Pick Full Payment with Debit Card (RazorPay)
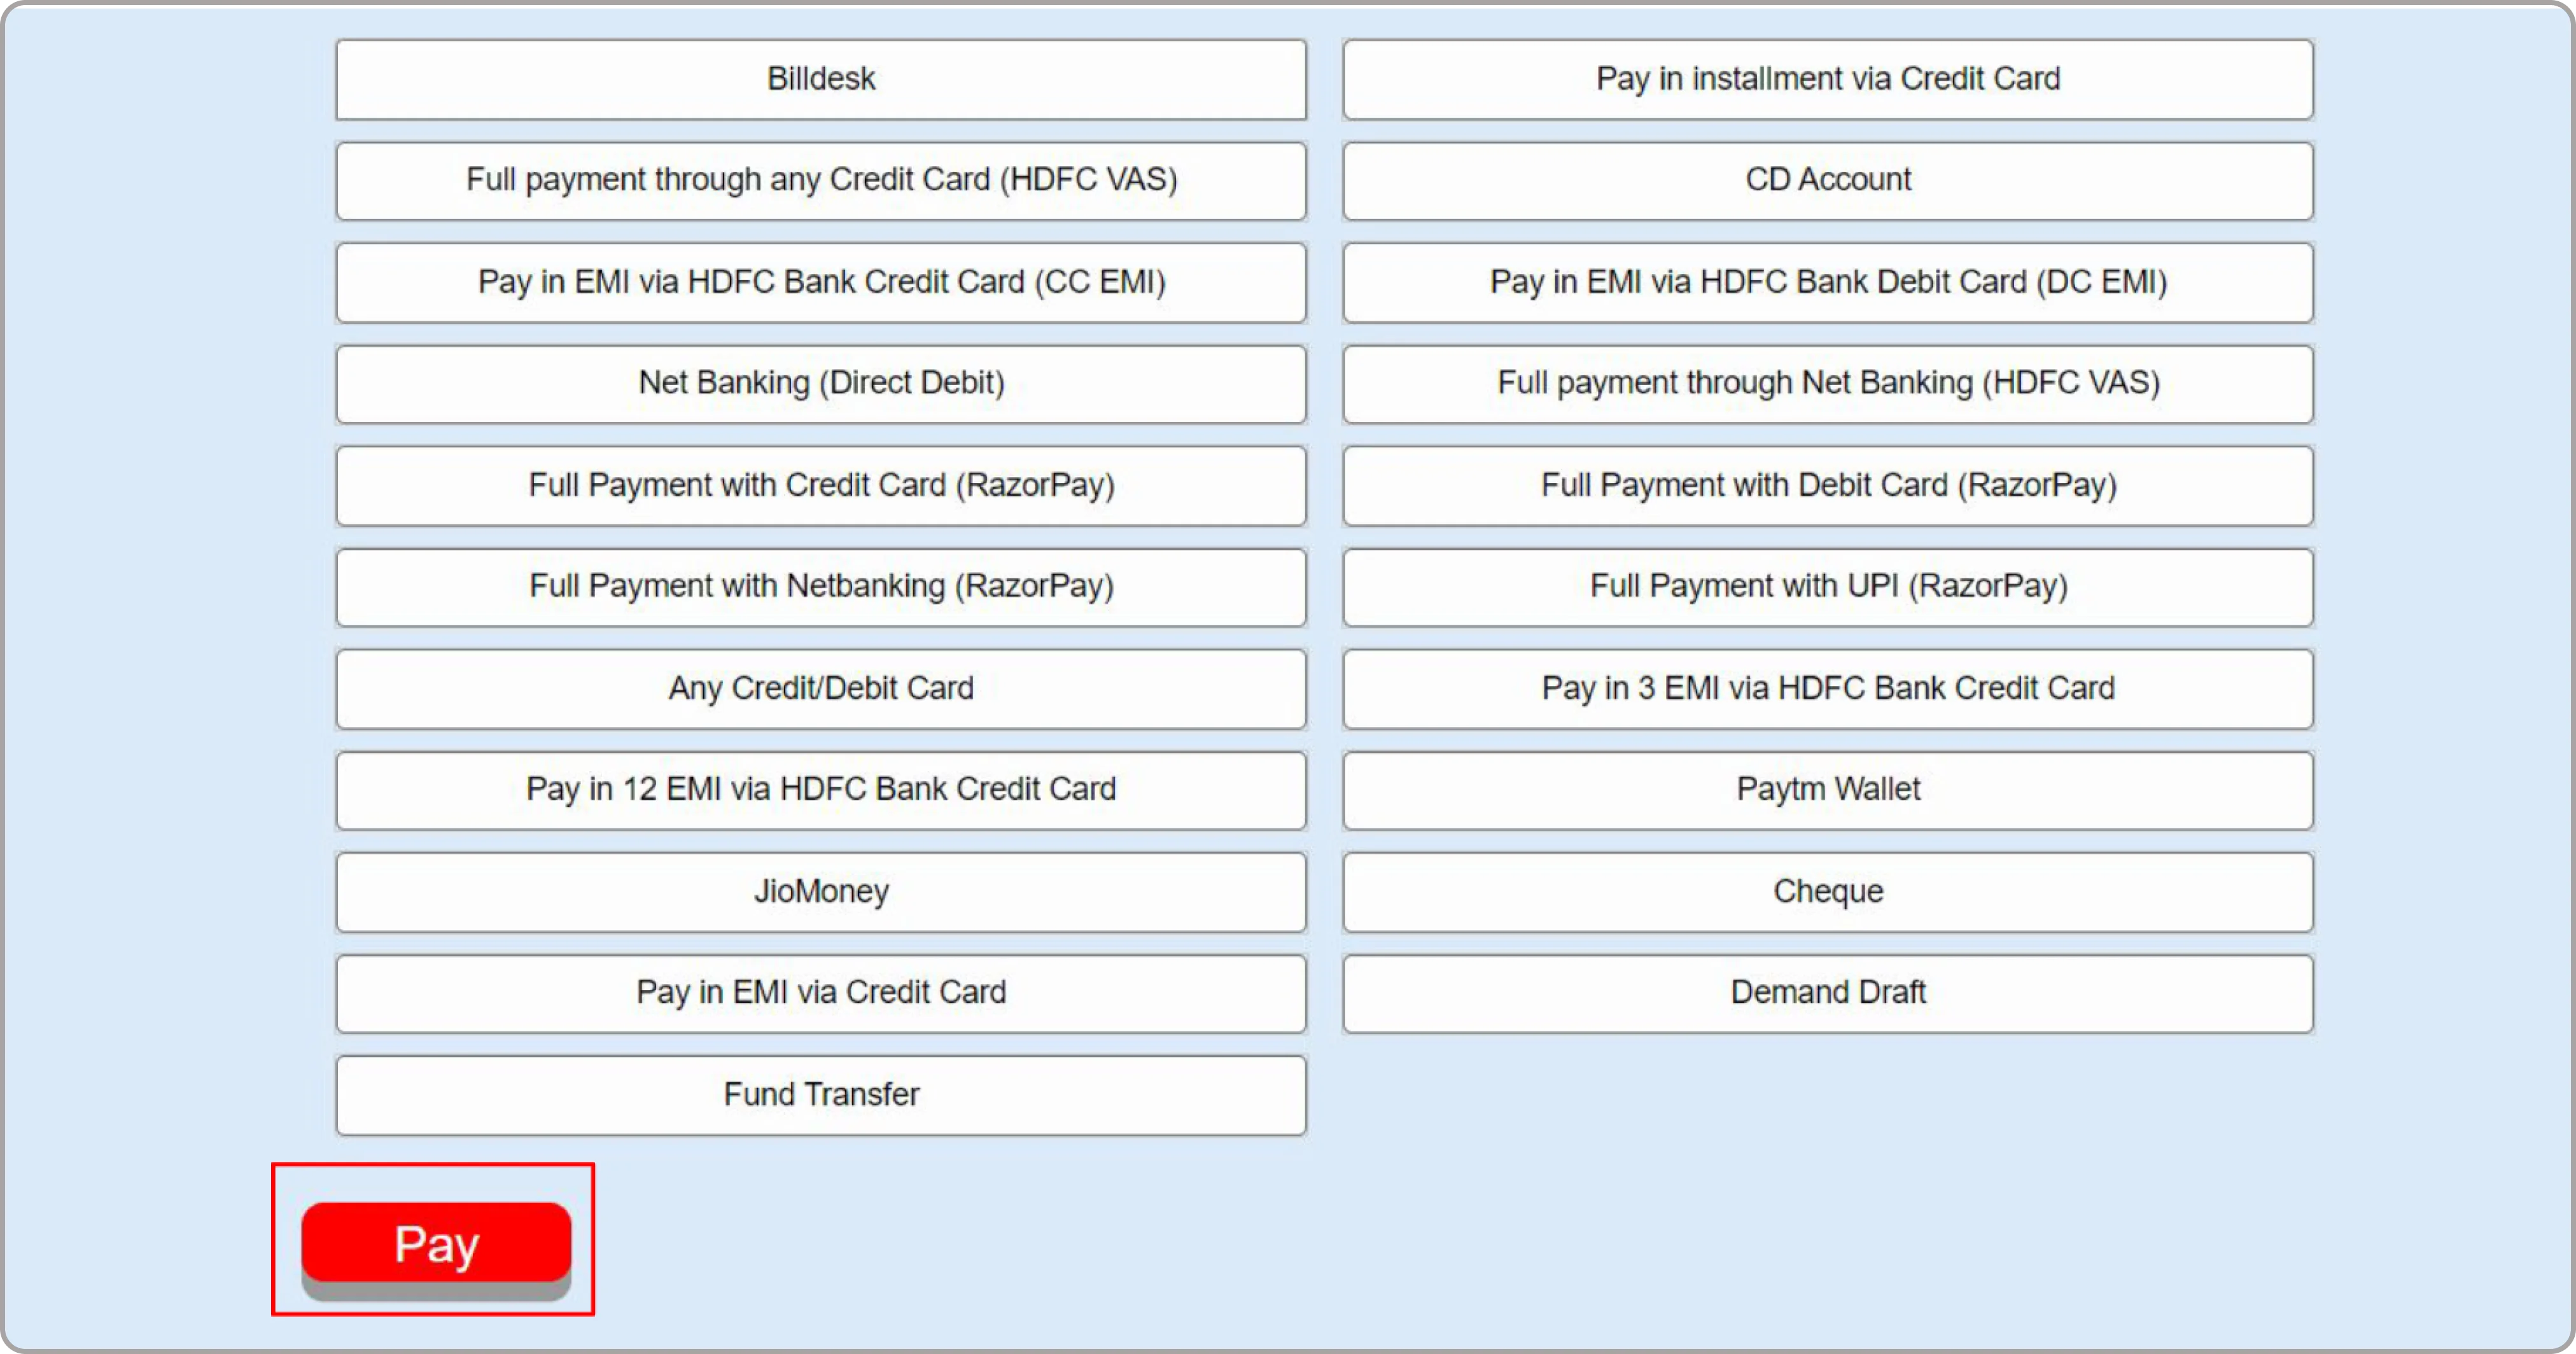 click(x=1828, y=486)
